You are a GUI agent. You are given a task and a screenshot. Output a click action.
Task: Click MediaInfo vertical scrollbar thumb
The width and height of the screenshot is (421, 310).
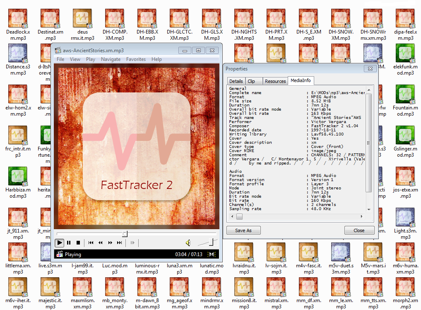point(369,143)
